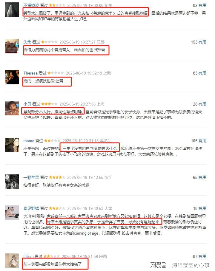The image size is (215, 271).
Task: Open 一颗苹果's manga-style avatar
Action: coord(12,182)
